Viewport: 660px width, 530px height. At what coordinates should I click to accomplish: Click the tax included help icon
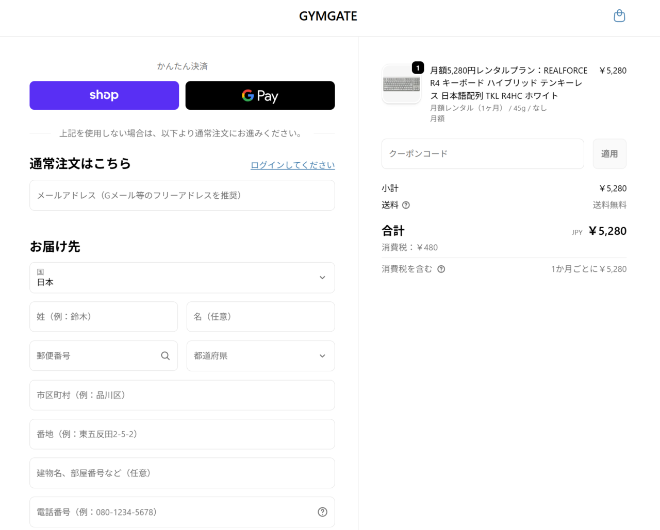441,269
